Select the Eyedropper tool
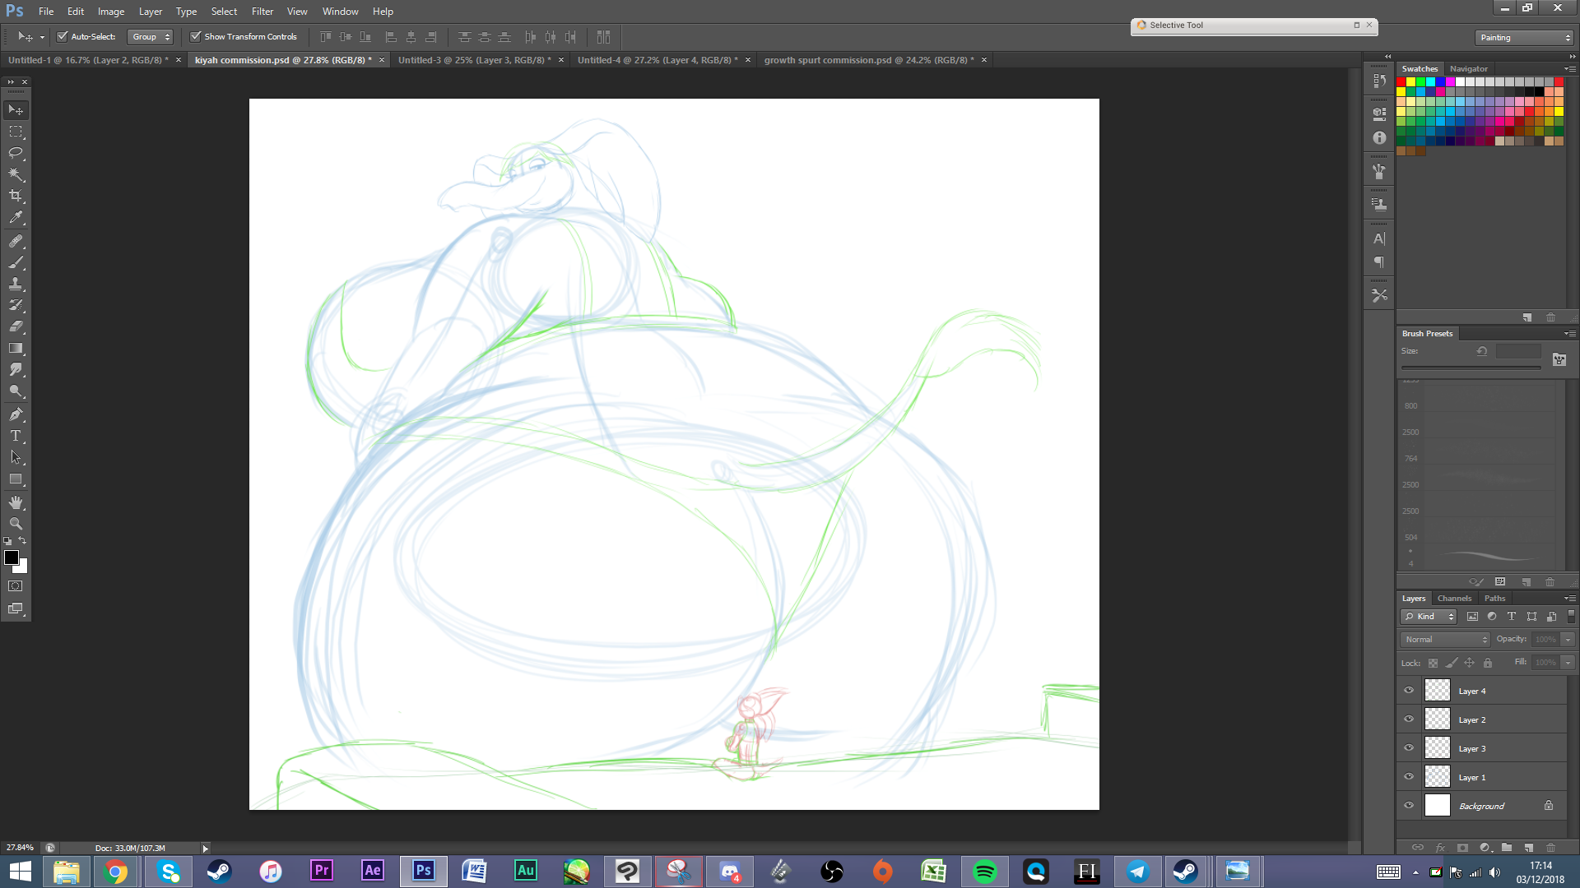Screen dimensions: 1580x888 click(x=16, y=218)
